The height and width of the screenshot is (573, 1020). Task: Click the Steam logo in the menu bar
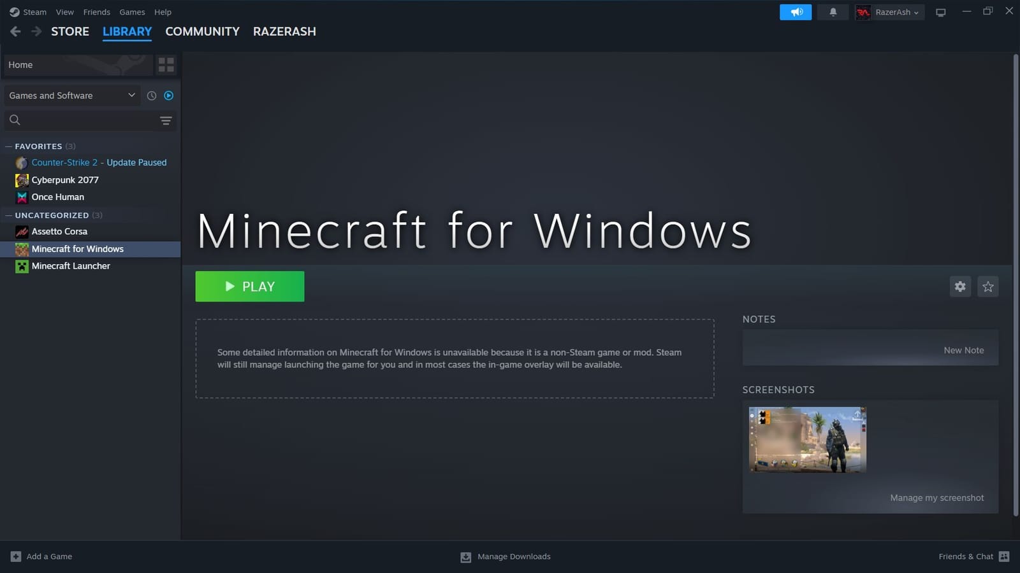tap(14, 11)
